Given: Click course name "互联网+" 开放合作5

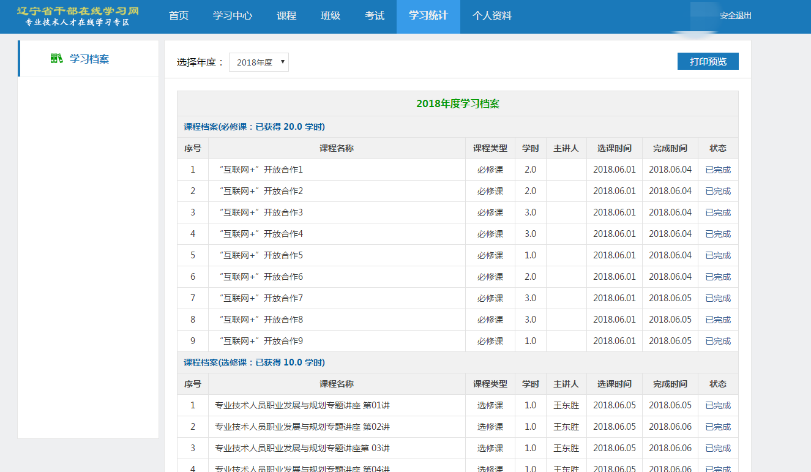Looking at the screenshot, I should (x=261, y=255).
